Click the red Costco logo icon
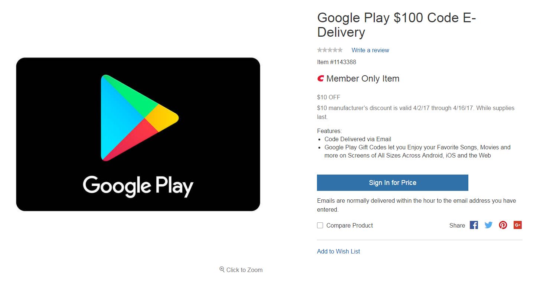 321,79
